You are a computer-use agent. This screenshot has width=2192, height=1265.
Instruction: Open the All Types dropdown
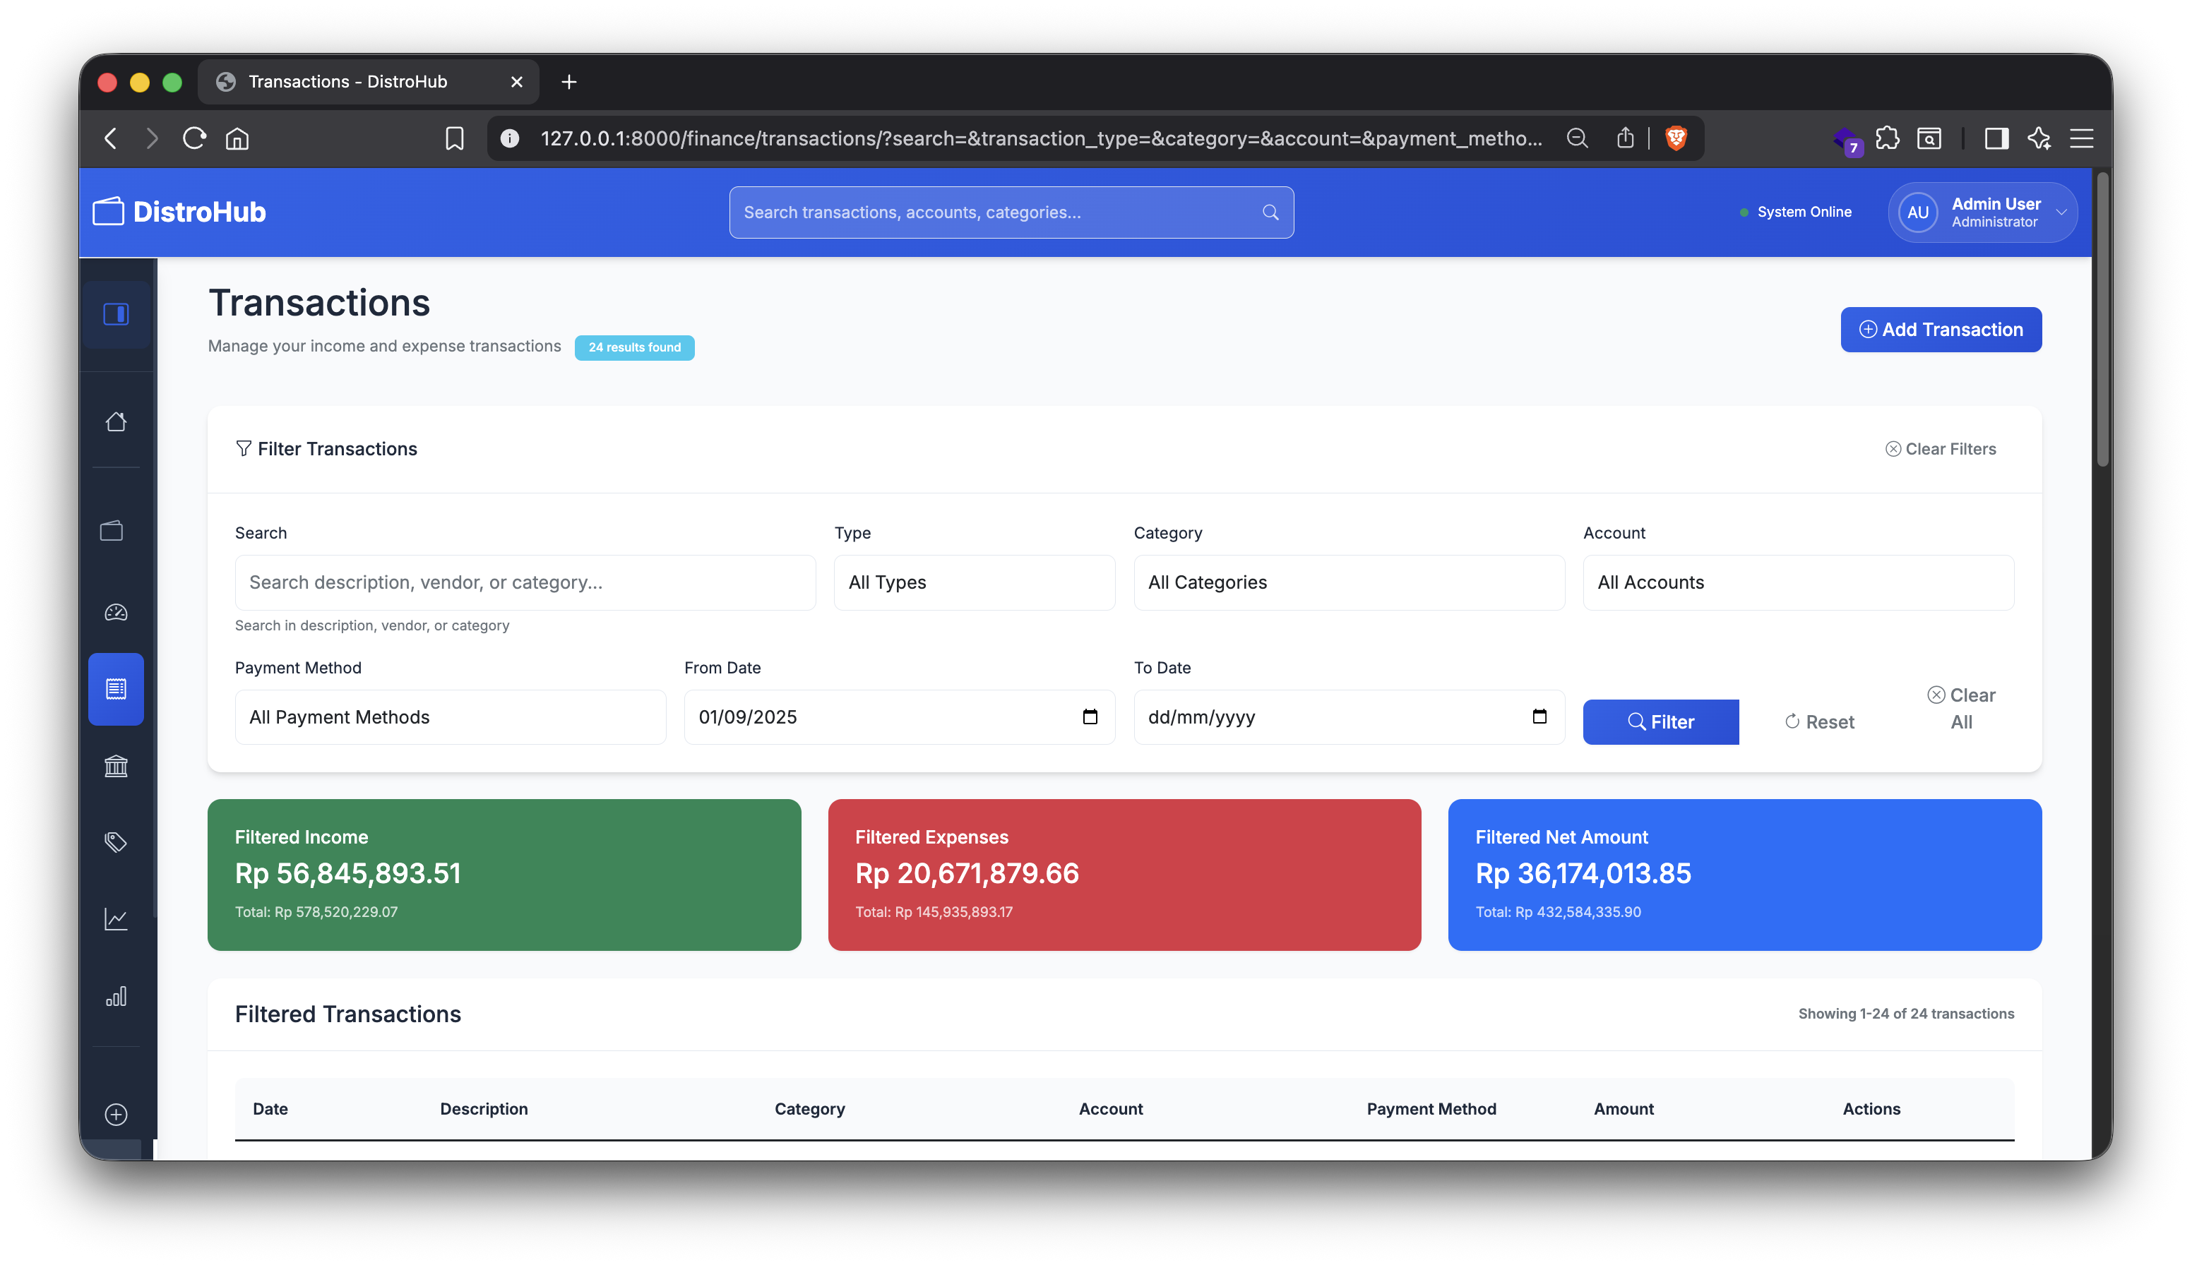pos(973,582)
